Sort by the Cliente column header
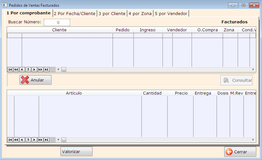This screenshot has width=262, height=160. (60, 30)
